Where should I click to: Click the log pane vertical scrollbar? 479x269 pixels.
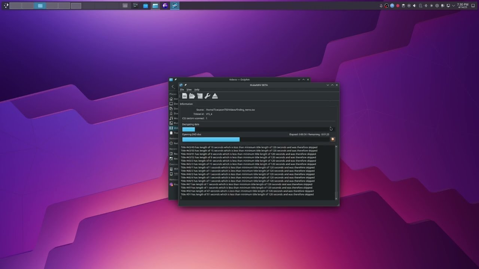[336, 173]
